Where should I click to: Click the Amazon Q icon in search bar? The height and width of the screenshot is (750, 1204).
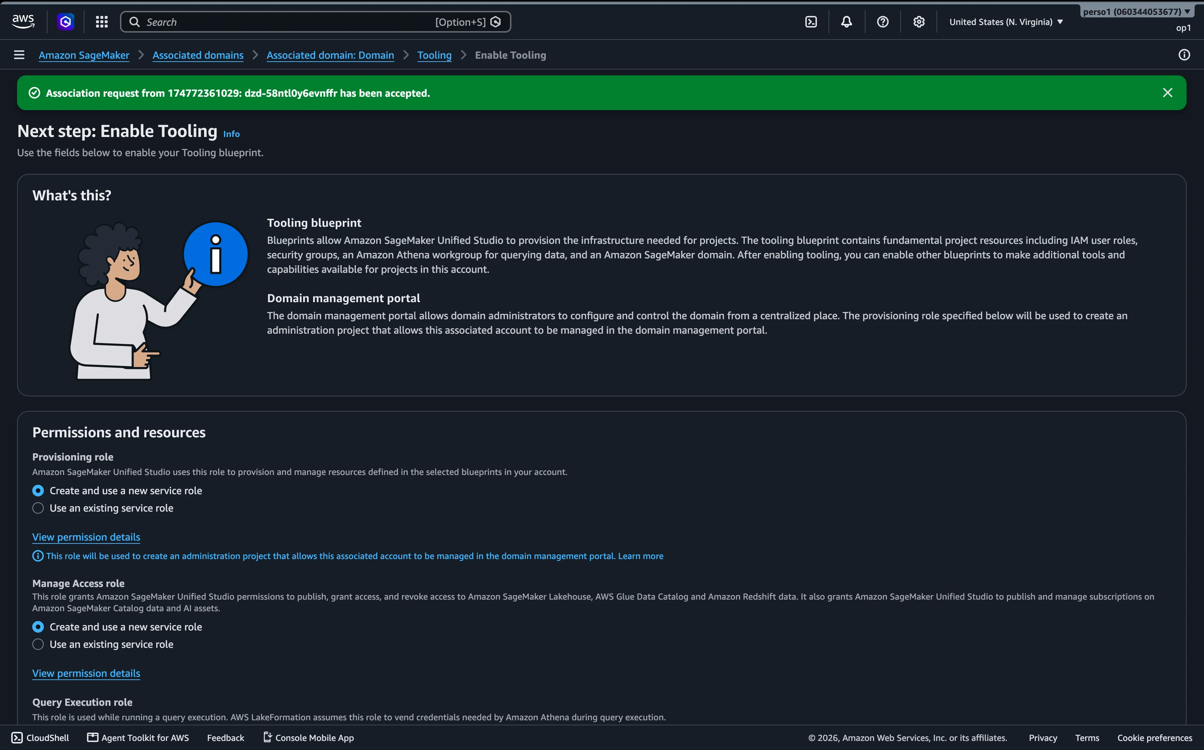pyautogui.click(x=495, y=22)
